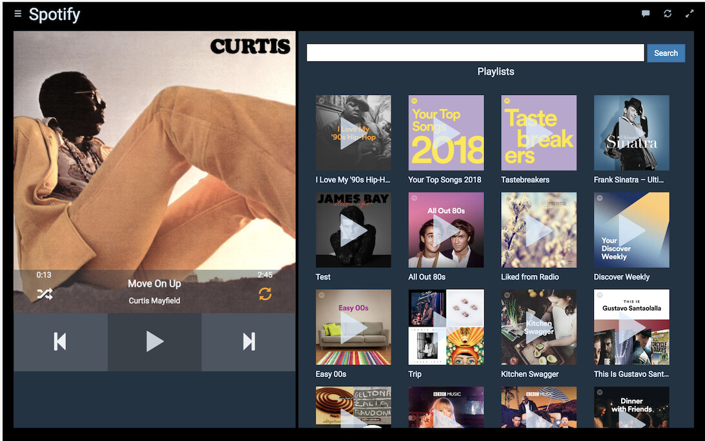Play the Your Top Songs 2018 cover
705x441 pixels.
coord(446,132)
